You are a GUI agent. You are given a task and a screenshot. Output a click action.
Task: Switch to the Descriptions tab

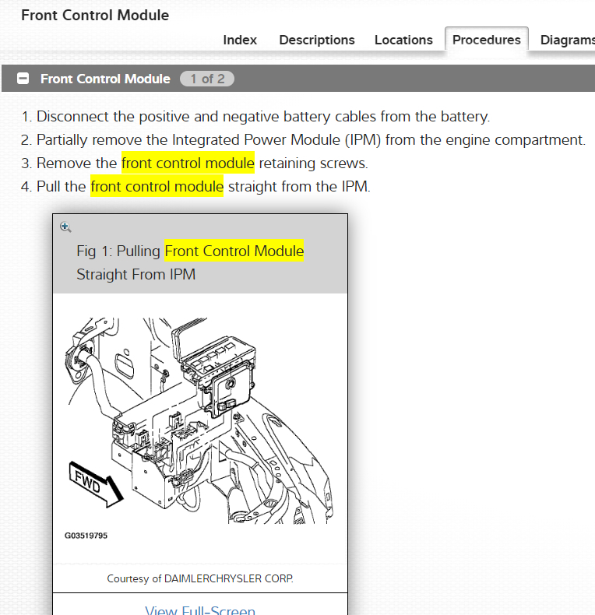317,40
